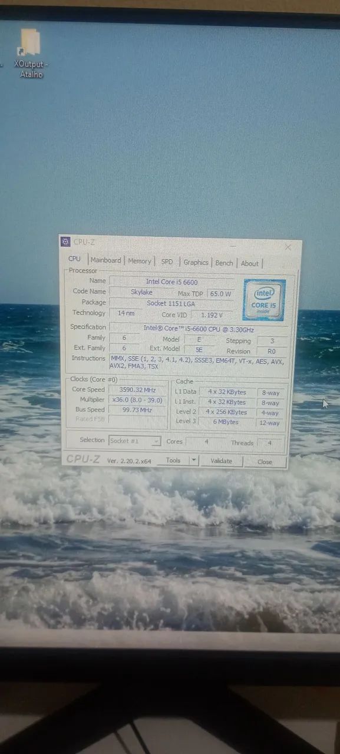The width and height of the screenshot is (340, 754).
Task: Switch to the Mainboard tab
Action: click(x=105, y=260)
